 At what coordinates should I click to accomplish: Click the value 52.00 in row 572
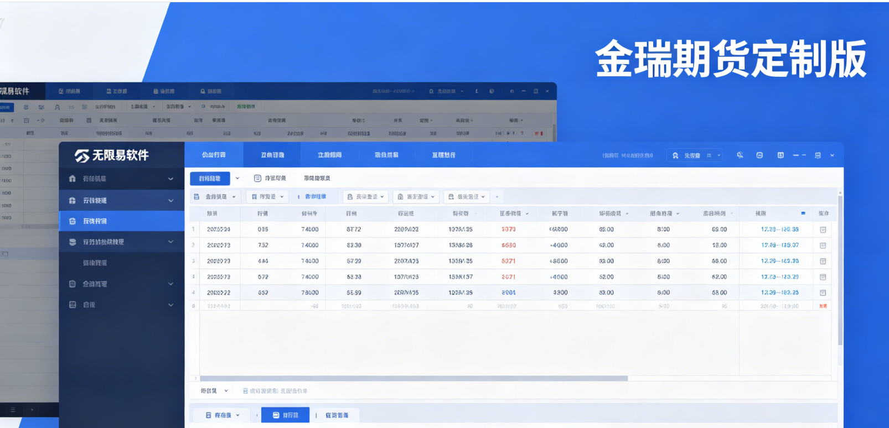(x=606, y=277)
